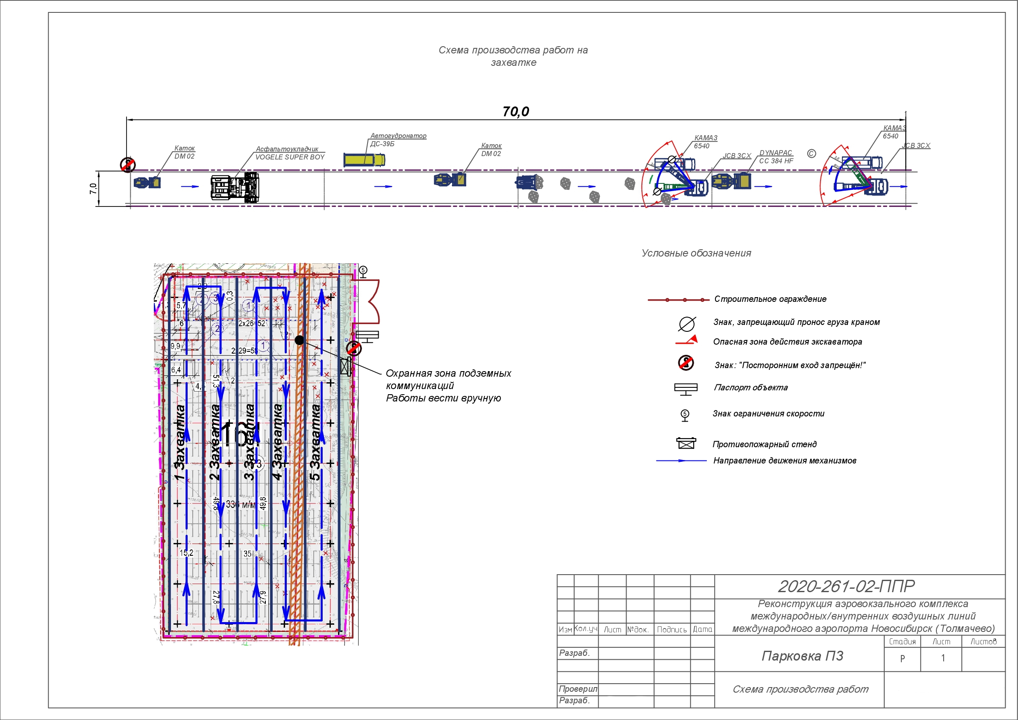Select the 'Кол.уч' column header
The width and height of the screenshot is (1018, 720).
click(x=585, y=629)
